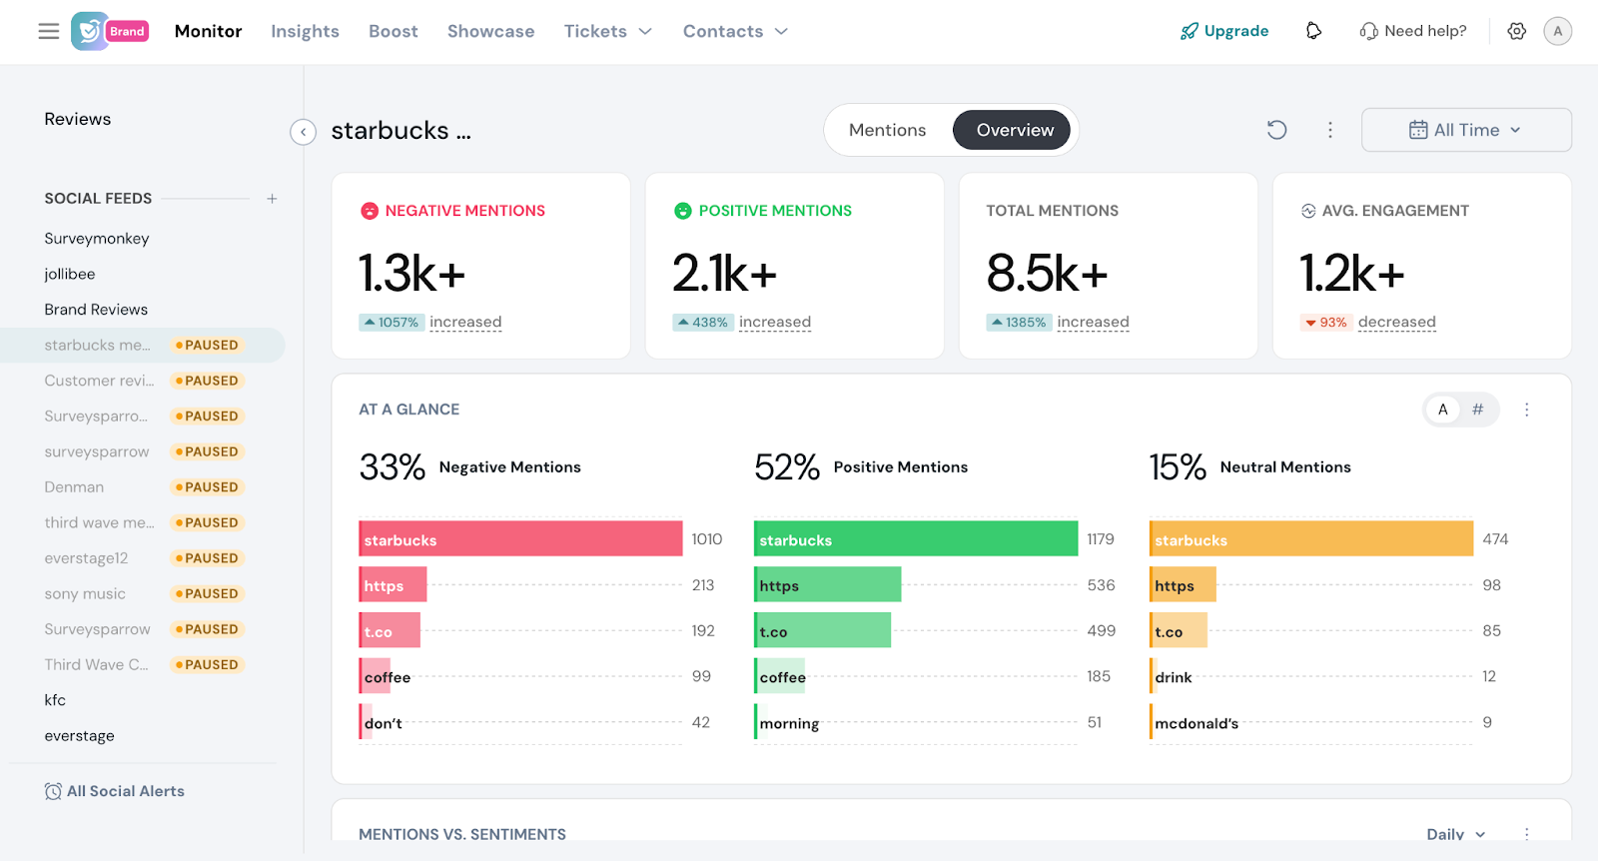Open the All Time date dropdown
Viewport: 1598px width, 861px height.
pos(1465,130)
